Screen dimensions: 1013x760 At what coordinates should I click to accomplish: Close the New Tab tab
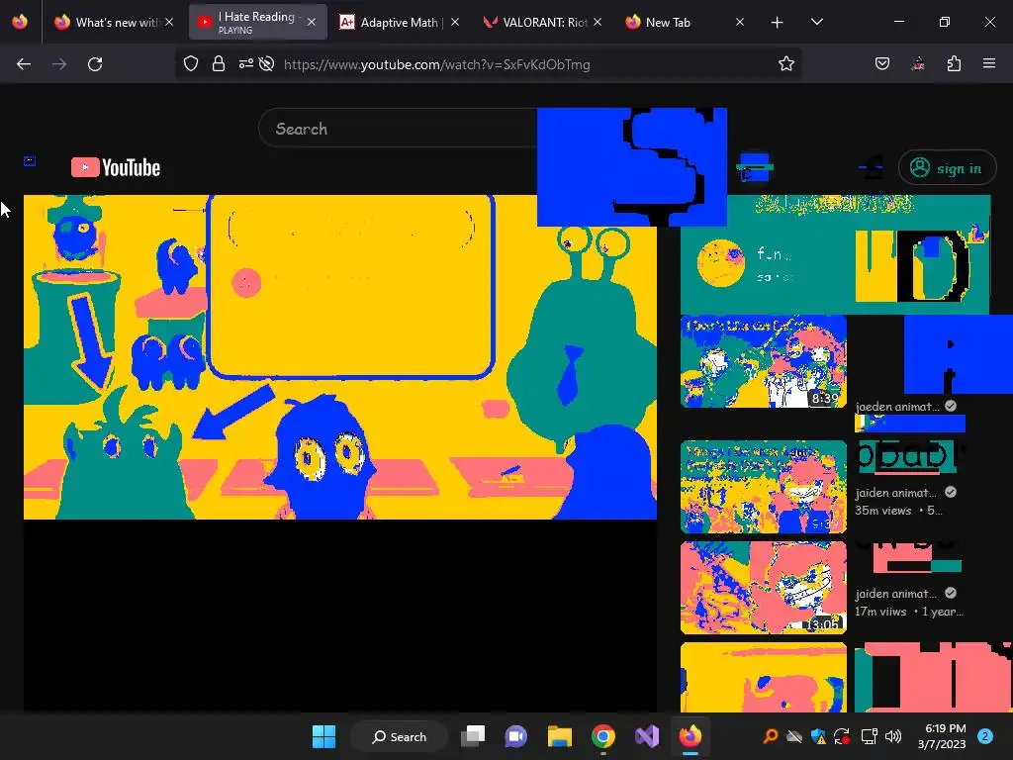740,22
